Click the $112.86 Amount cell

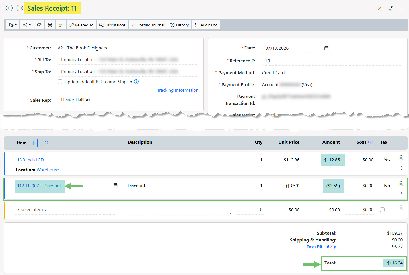[x=333, y=160]
